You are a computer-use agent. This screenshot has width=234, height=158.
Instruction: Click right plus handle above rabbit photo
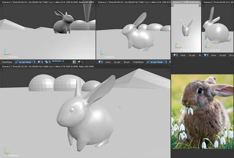(232, 63)
